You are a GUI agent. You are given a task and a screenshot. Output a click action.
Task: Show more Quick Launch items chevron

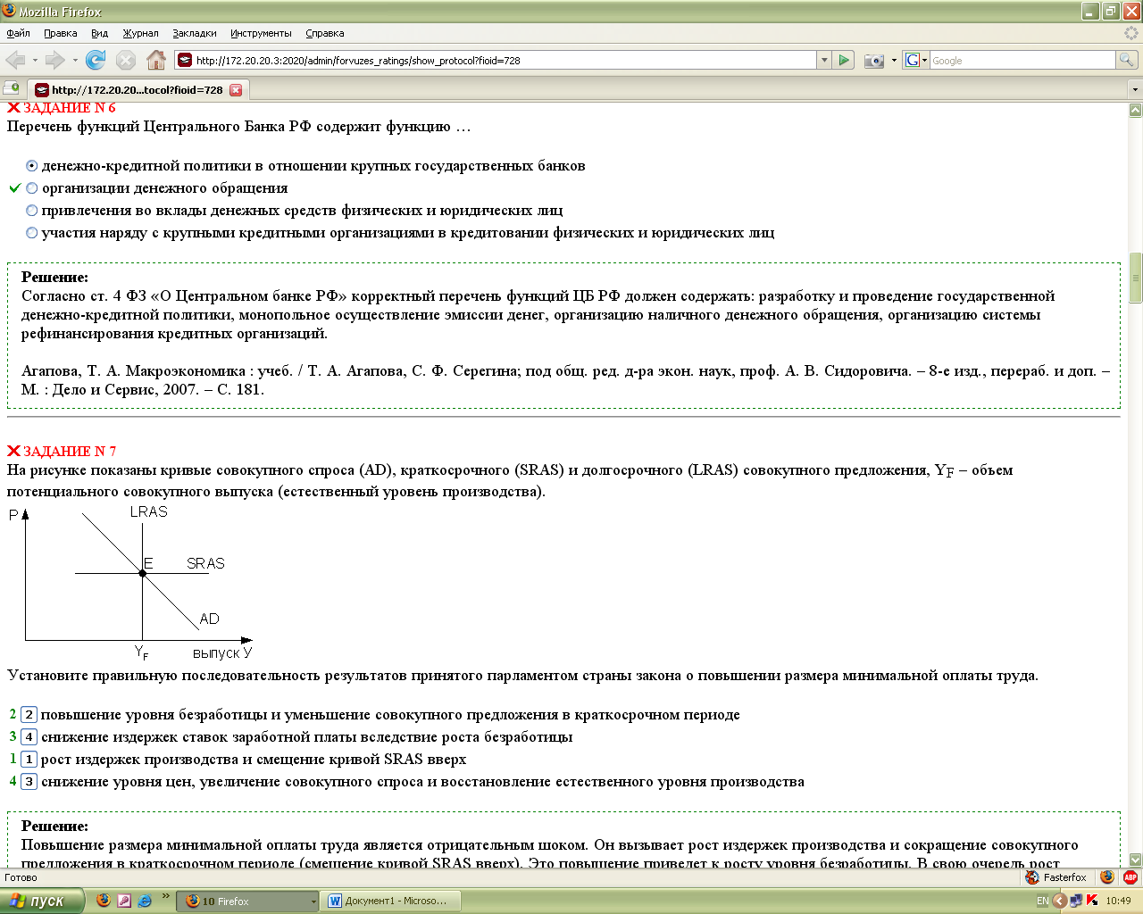pos(165,896)
